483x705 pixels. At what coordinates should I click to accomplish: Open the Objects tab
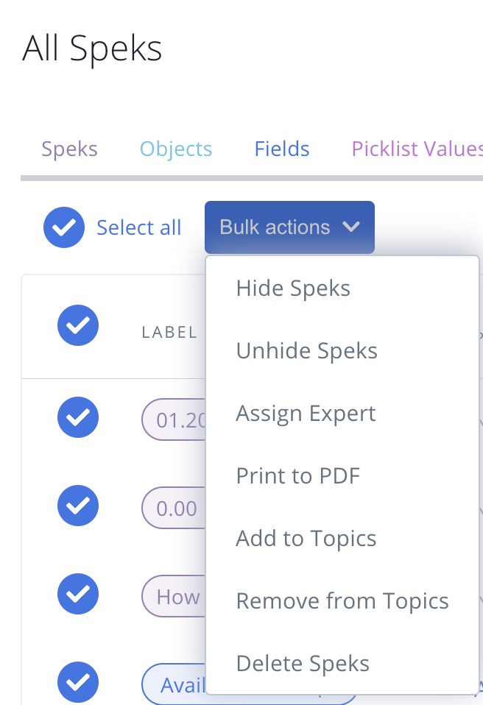point(176,149)
